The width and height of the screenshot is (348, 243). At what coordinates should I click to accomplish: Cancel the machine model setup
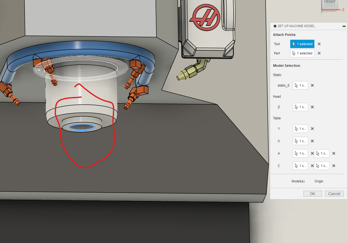(334, 194)
